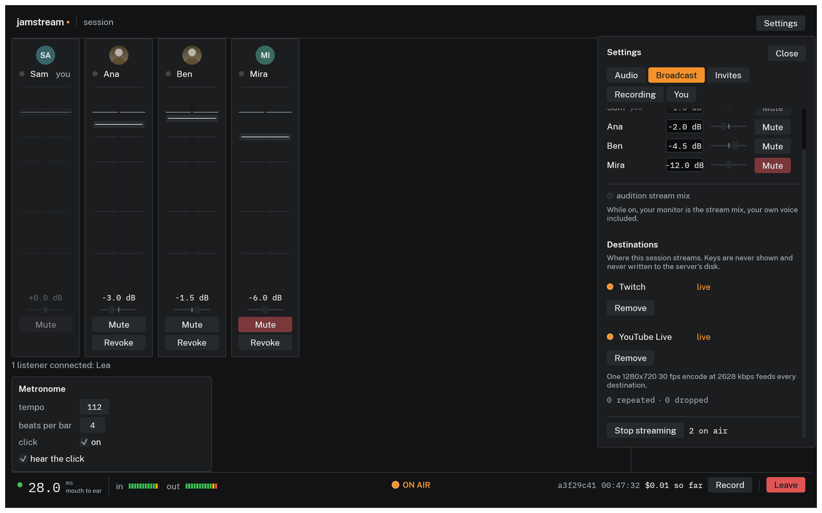Revoke Mira's access
The height and width of the screenshot is (513, 822).
click(x=265, y=343)
